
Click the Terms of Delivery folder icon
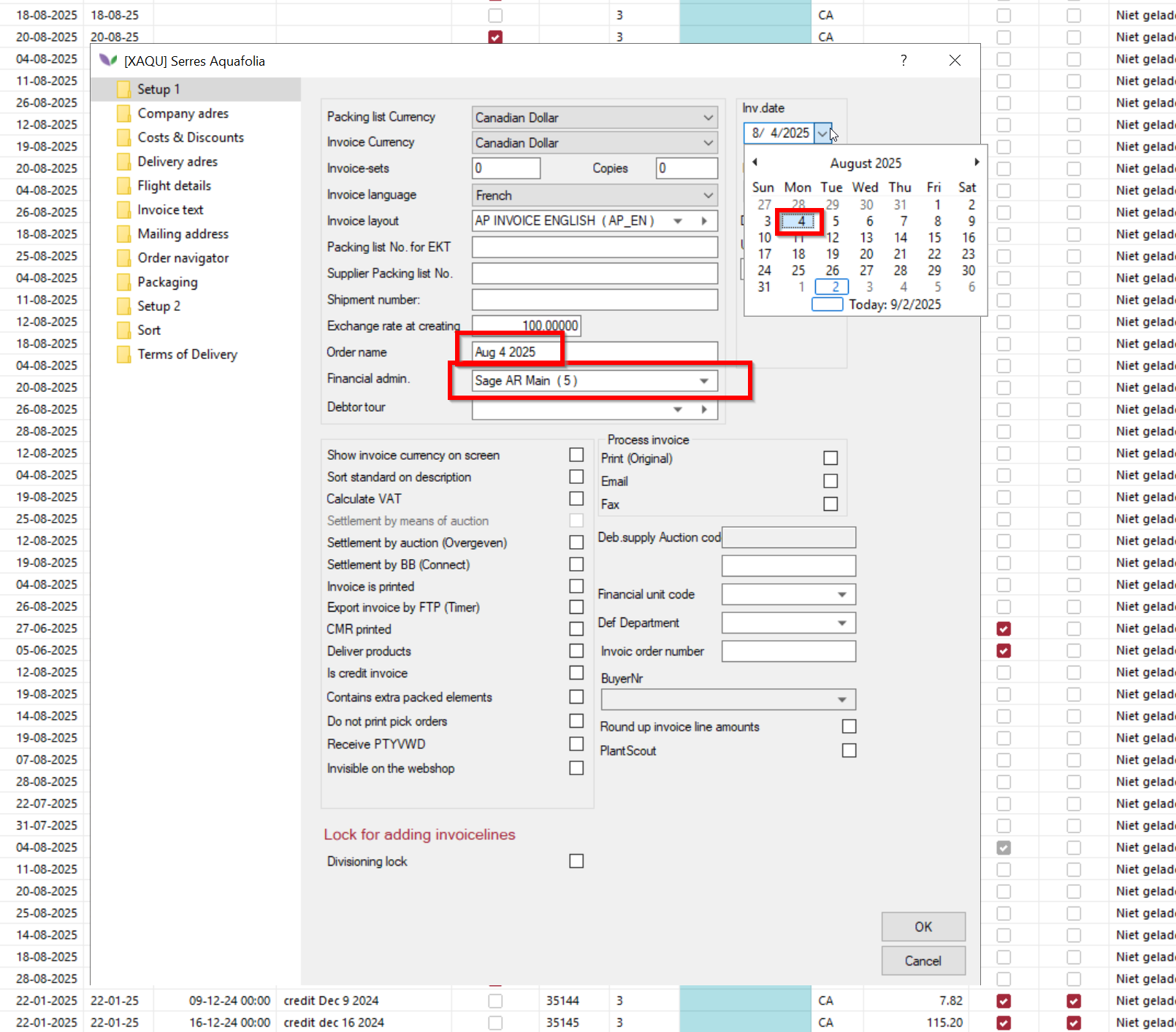[x=124, y=355]
